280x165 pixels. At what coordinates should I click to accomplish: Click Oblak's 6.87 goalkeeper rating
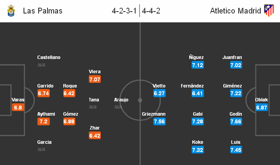262,108
